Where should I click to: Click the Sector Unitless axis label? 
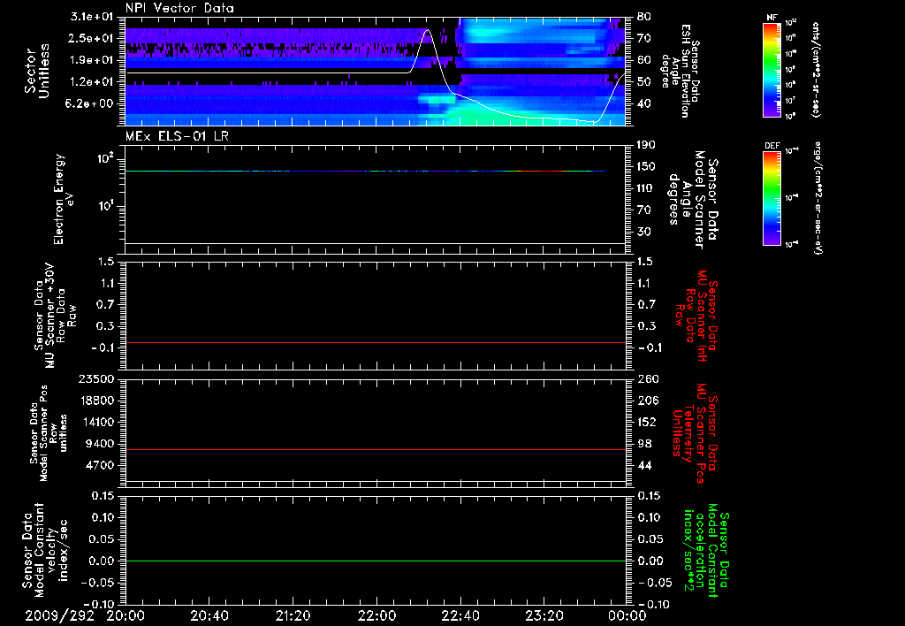(x=37, y=71)
